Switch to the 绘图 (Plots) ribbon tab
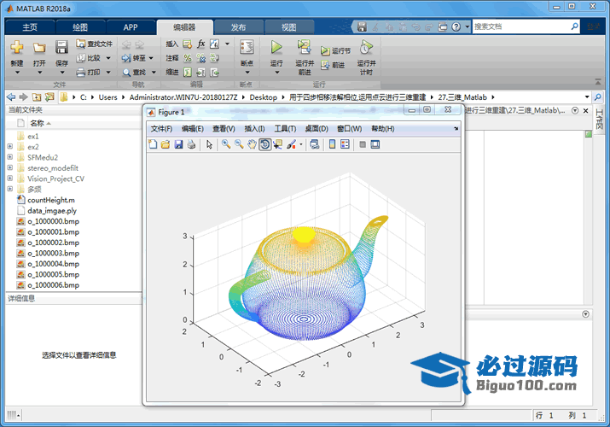 [79, 27]
